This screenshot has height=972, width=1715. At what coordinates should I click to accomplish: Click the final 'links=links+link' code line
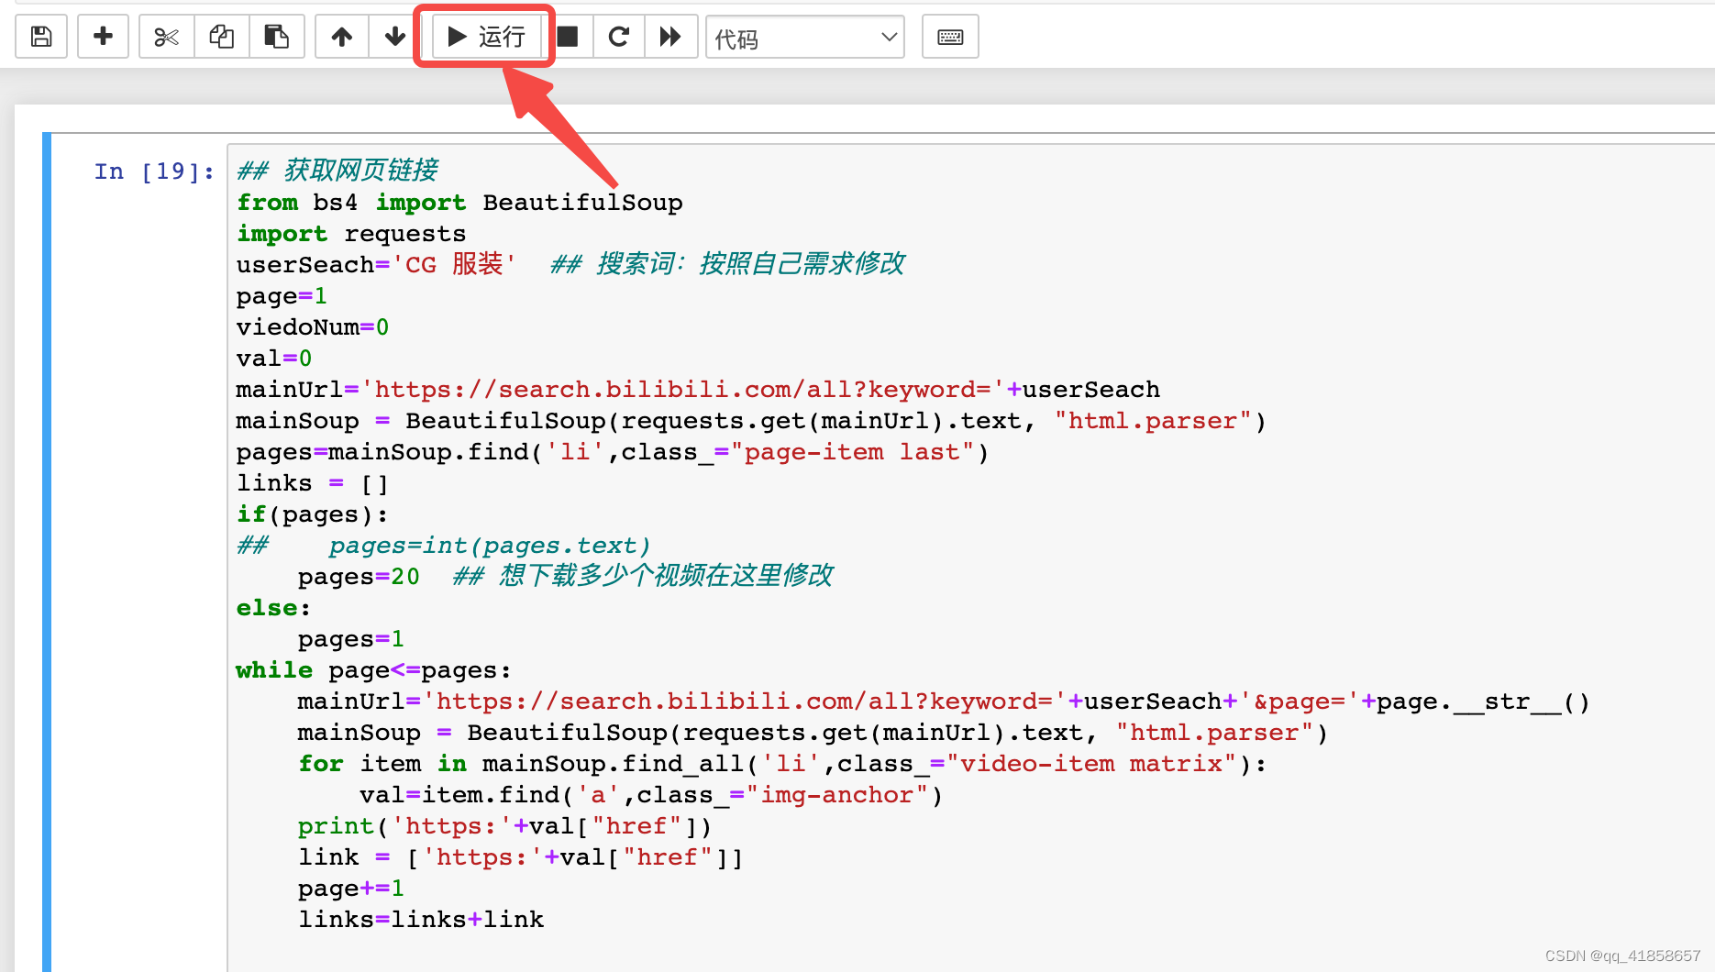tap(421, 920)
